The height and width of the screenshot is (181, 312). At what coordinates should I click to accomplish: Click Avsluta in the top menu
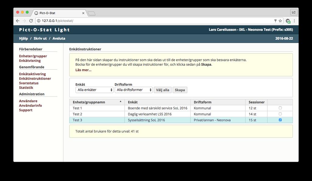click(x=59, y=38)
